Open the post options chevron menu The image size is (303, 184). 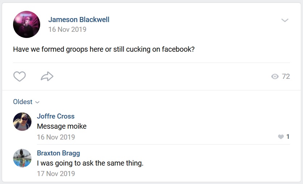click(x=285, y=20)
